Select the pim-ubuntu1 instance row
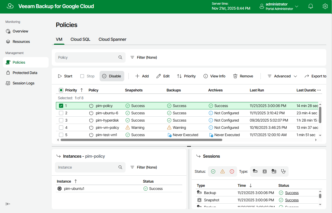Viewport: 332px width, 213px height. (119, 189)
